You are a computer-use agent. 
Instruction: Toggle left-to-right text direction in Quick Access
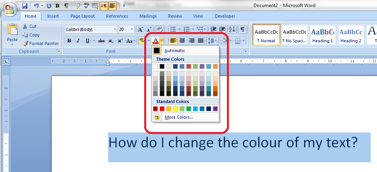click(104, 5)
